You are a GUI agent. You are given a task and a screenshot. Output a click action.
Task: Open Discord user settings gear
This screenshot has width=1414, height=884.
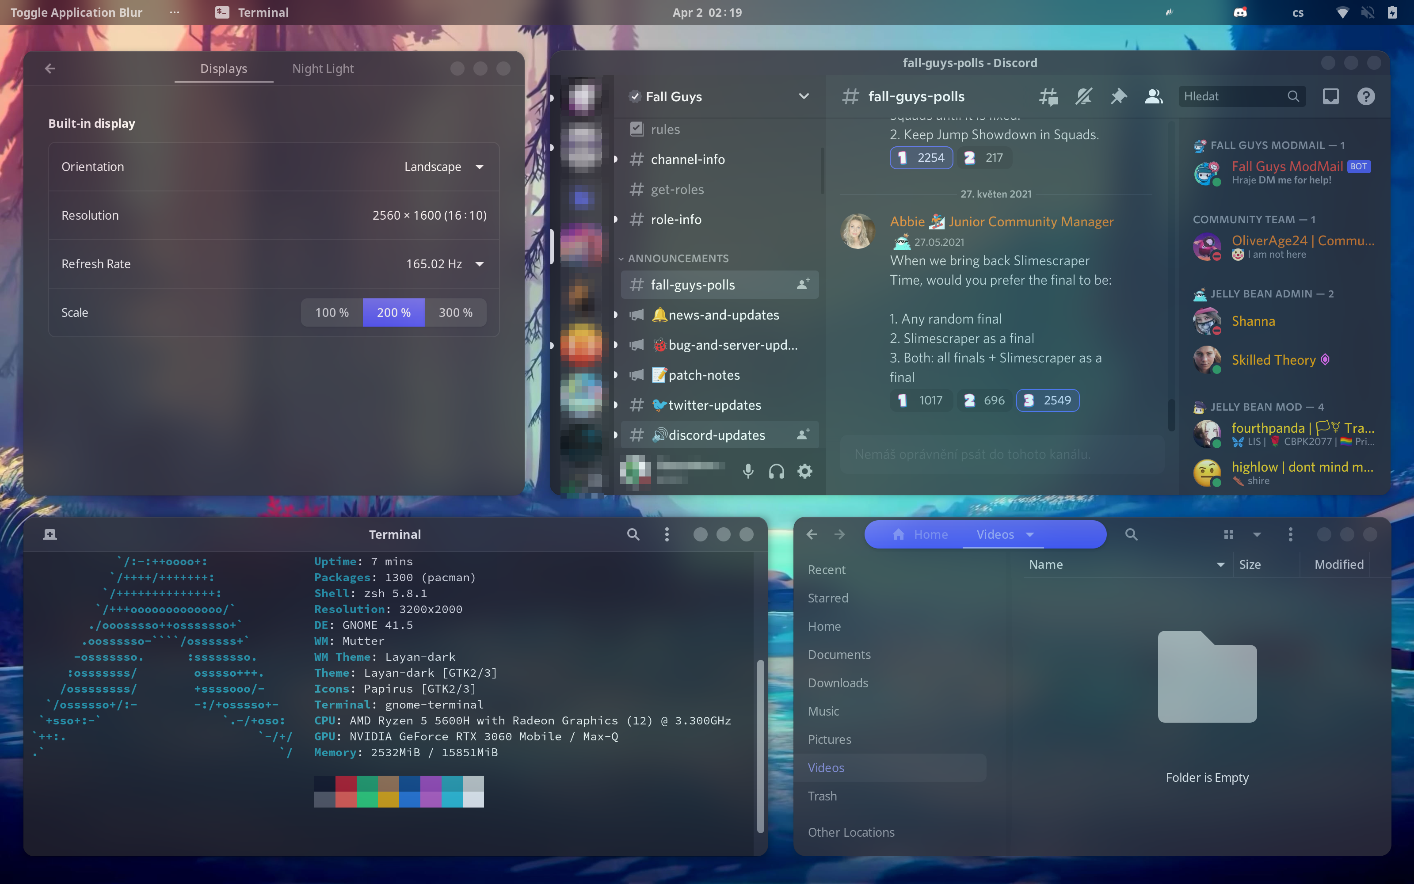805,471
